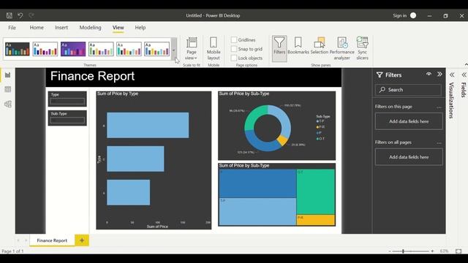Open Page view options
Viewport: 468px width, 263px height.
(192, 49)
